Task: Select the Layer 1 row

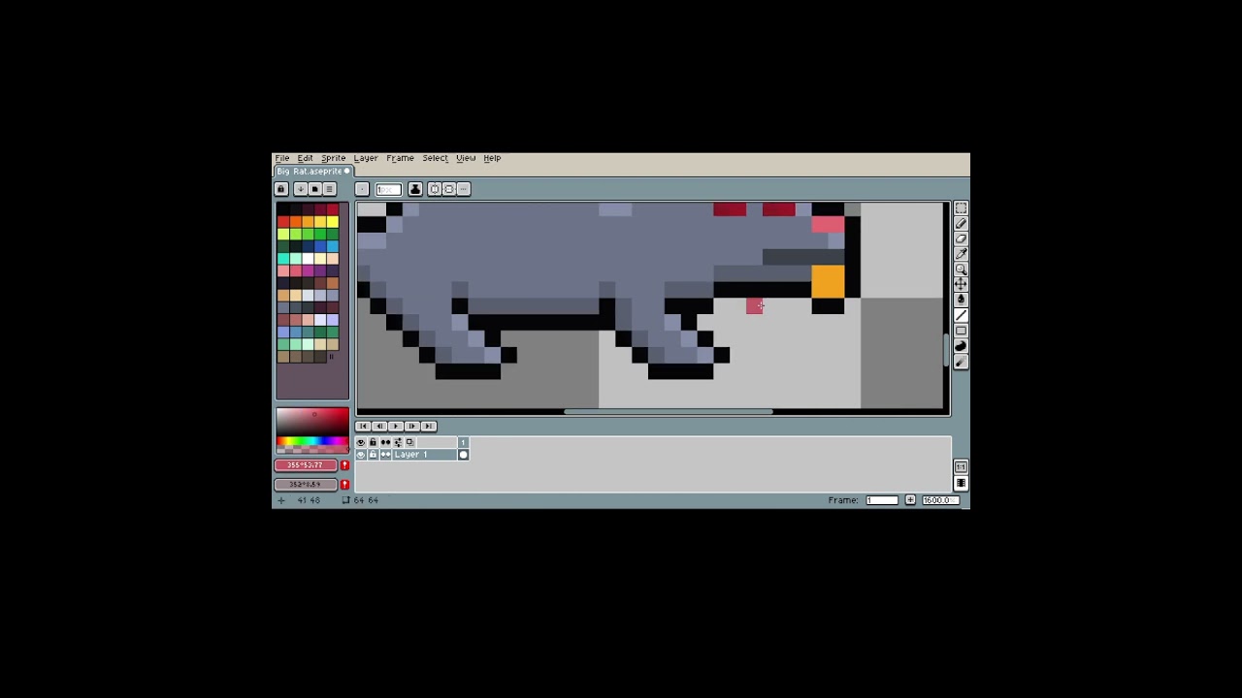Action: tap(424, 455)
